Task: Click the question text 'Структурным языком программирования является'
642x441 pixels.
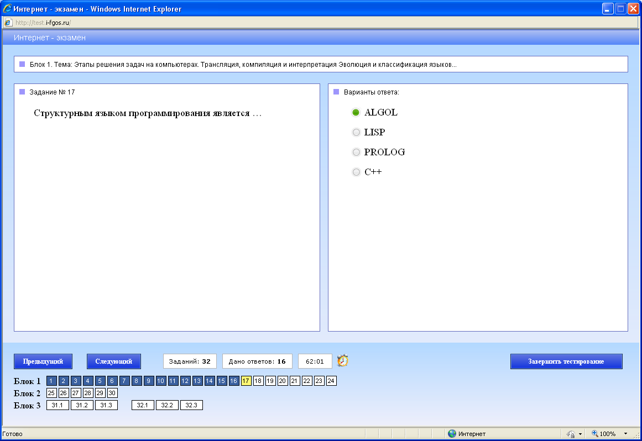Action: tap(142, 113)
